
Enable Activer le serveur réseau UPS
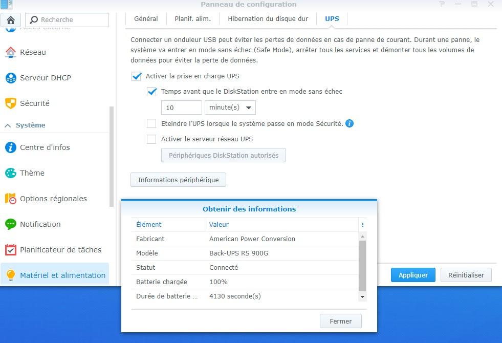pyautogui.click(x=151, y=139)
